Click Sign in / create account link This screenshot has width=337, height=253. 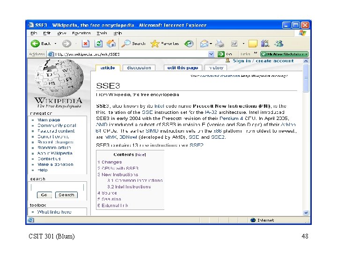pyautogui.click(x=263, y=61)
